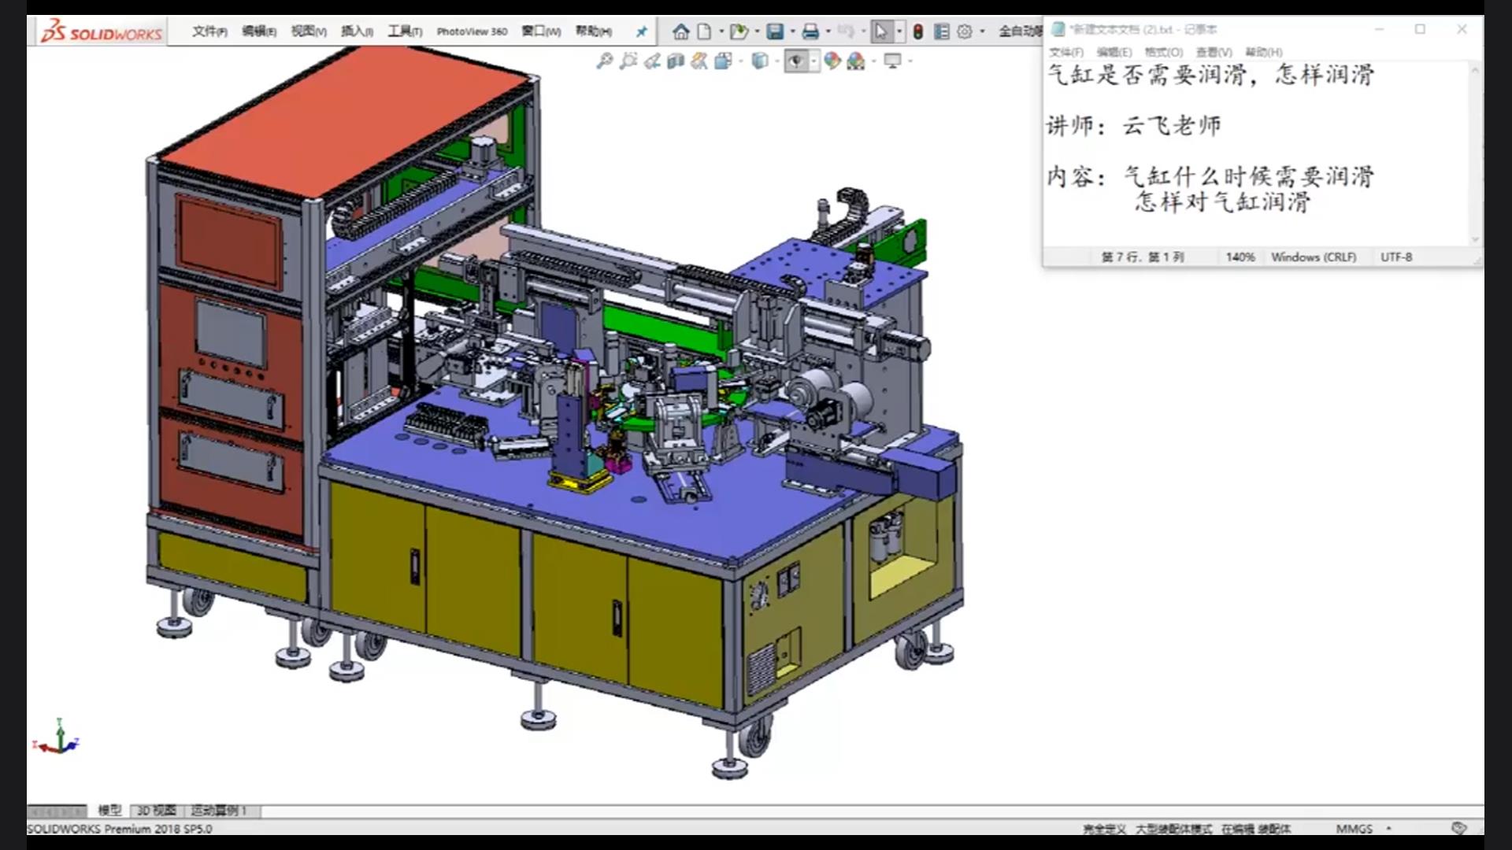The width and height of the screenshot is (1512, 850).
Task: Click the MMGS unit system label
Action: tap(1354, 829)
